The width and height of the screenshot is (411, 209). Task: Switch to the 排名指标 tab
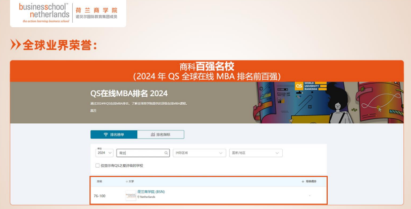click(x=161, y=134)
